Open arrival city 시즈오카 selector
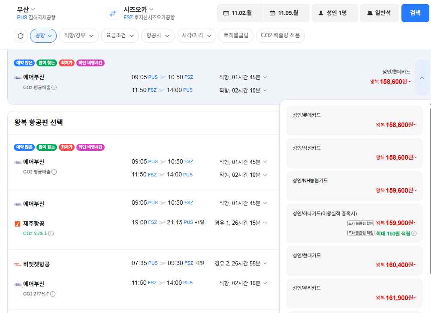Screen dimensions: 431x313 click(x=138, y=9)
